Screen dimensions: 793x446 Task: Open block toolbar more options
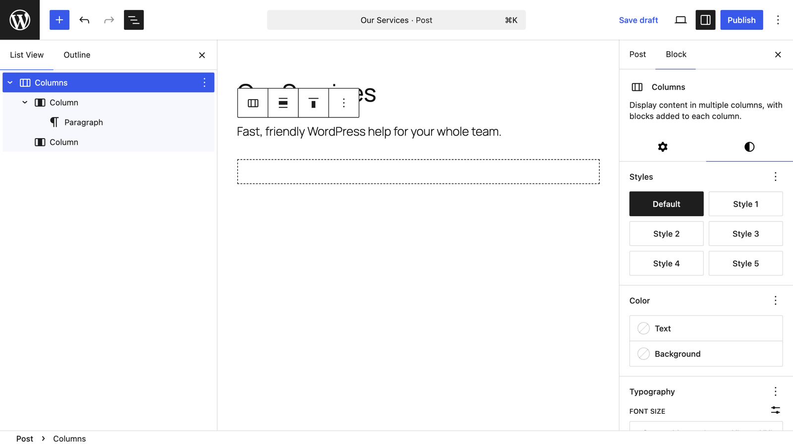[x=344, y=103]
